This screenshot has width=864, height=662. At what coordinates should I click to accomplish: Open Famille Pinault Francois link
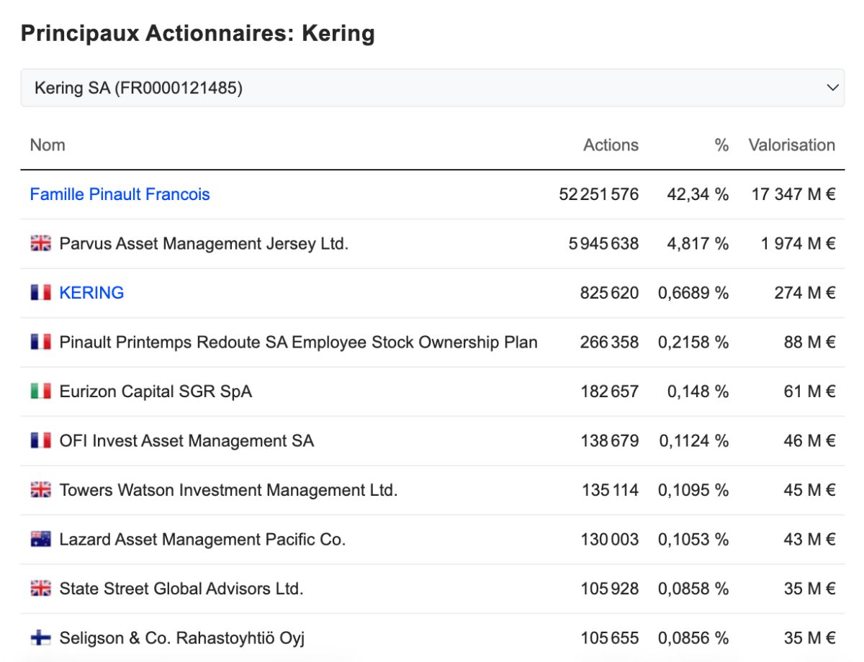(120, 194)
